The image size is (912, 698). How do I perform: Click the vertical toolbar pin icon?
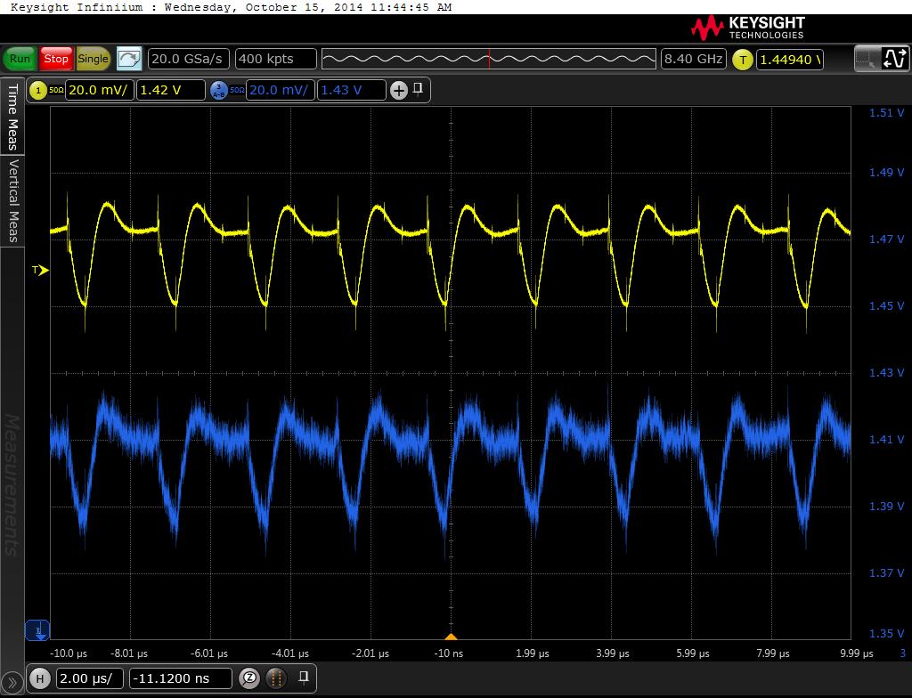point(419,89)
